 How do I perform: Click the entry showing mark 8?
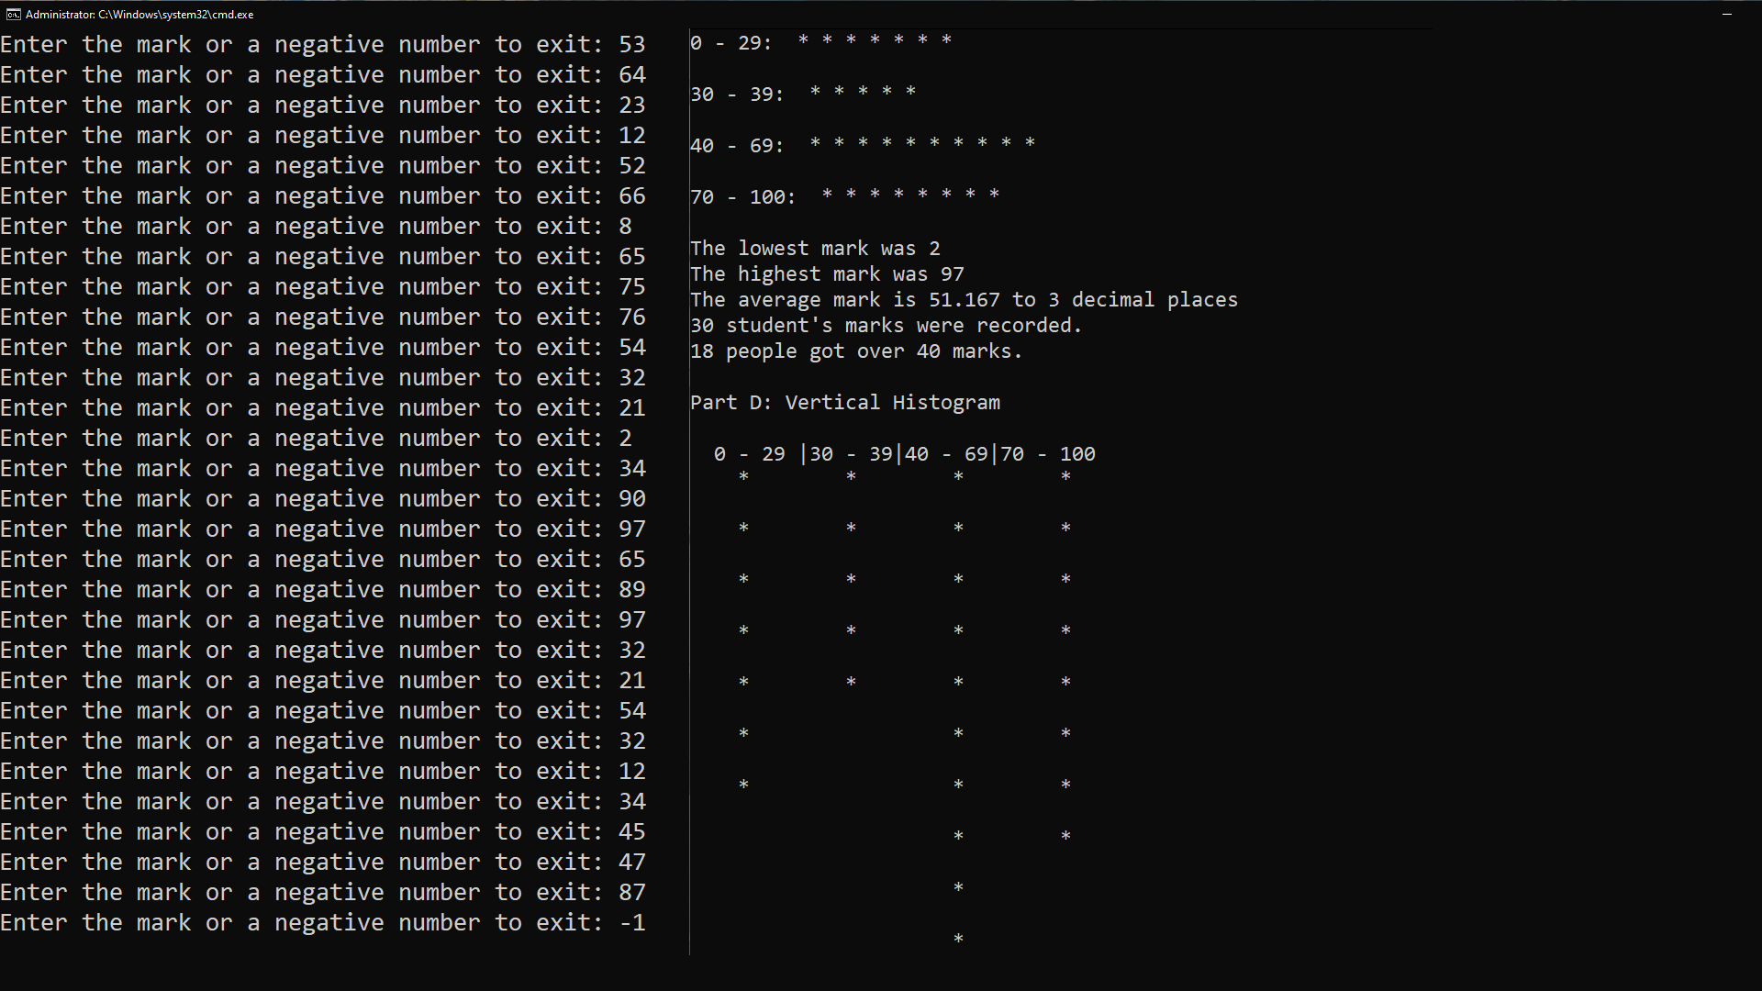click(x=317, y=227)
